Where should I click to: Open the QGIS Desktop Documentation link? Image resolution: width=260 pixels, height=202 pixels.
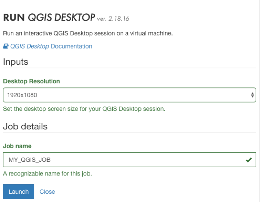[48, 46]
